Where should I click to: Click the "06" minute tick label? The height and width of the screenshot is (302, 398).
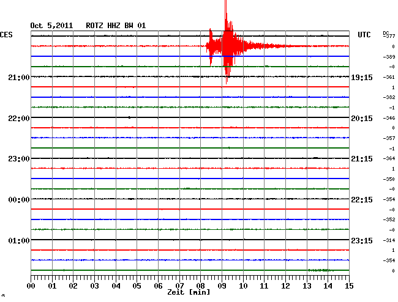158,286
